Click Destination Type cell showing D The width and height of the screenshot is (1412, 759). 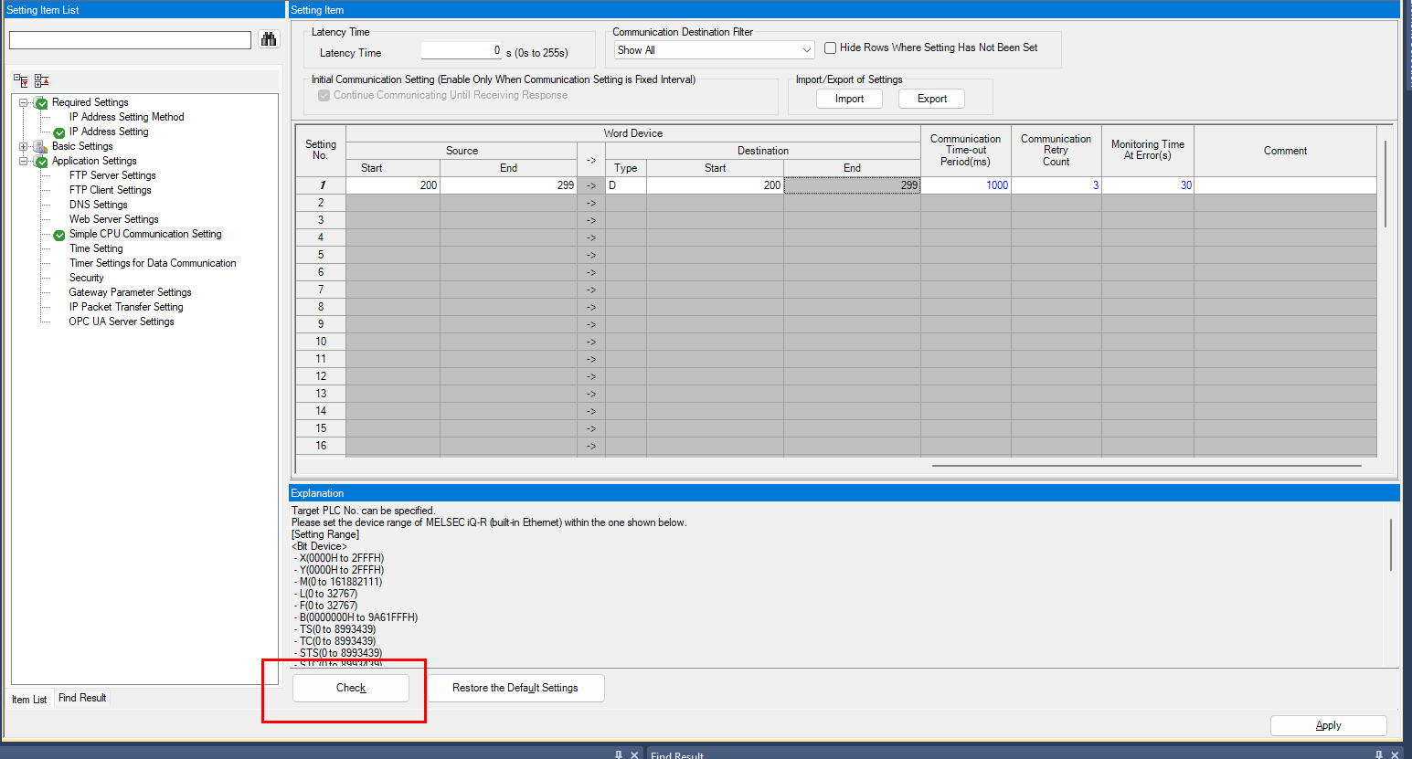[x=626, y=185]
